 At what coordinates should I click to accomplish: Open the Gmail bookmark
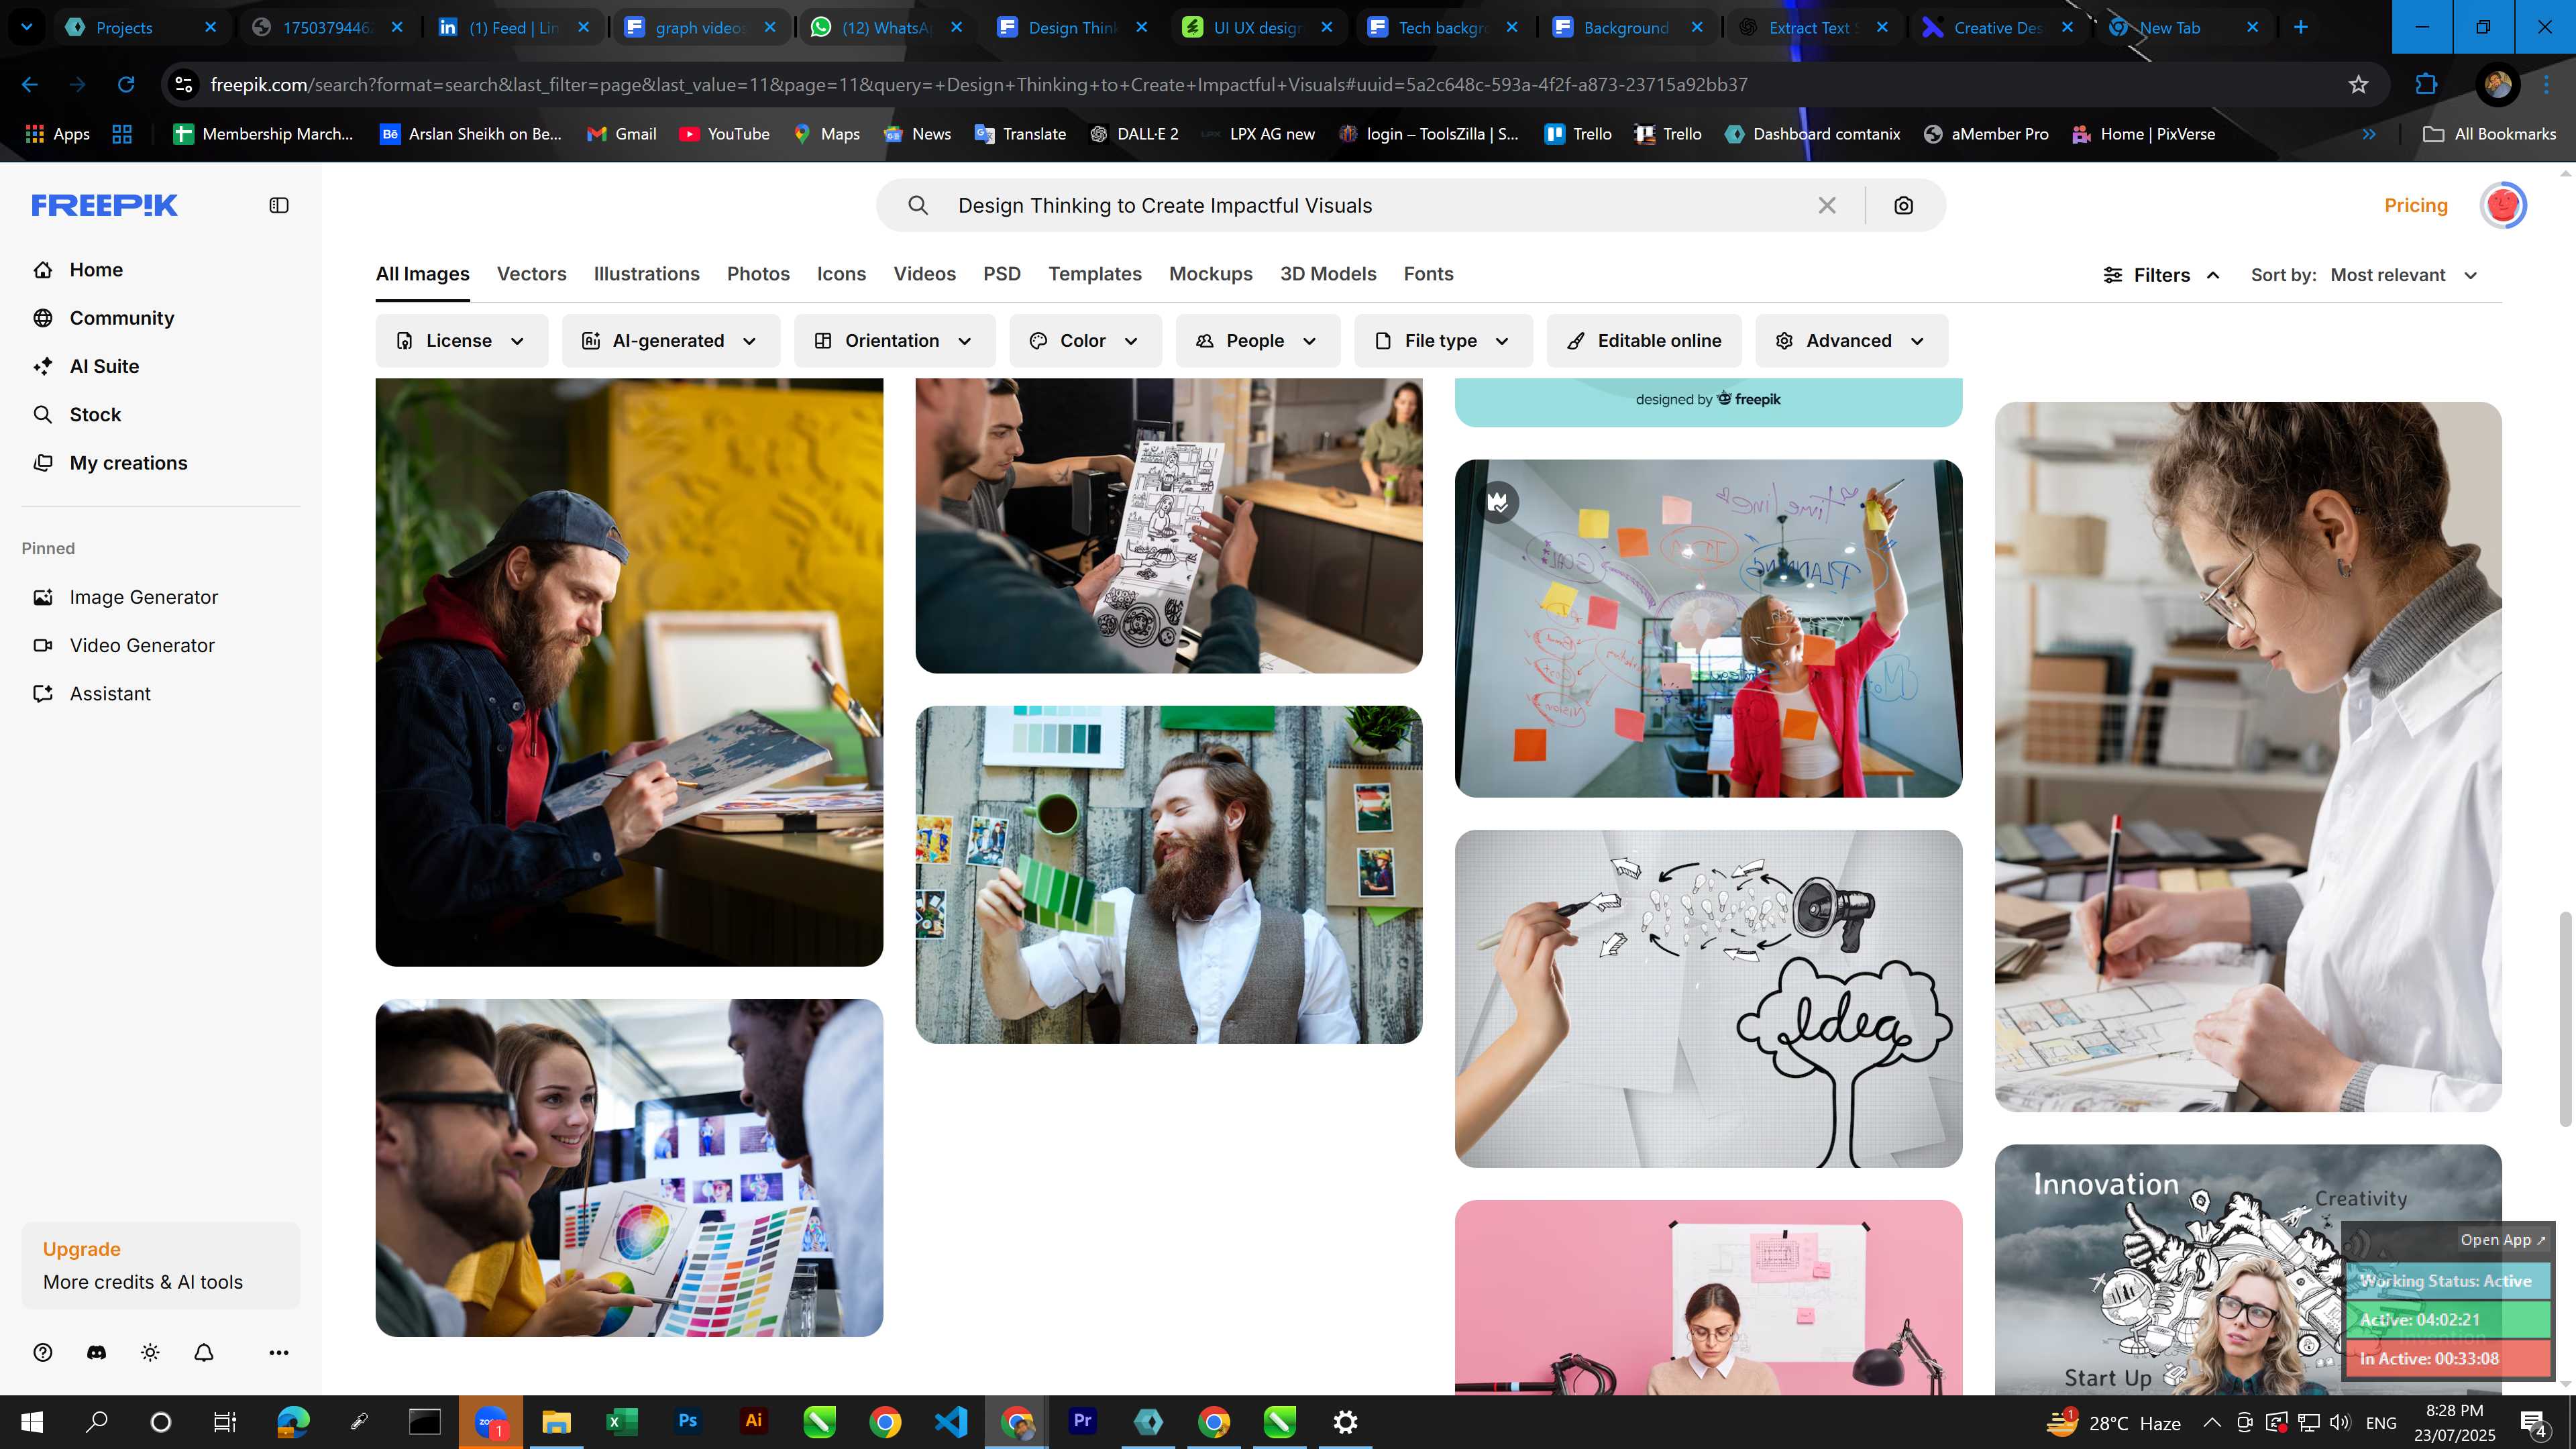point(621,134)
